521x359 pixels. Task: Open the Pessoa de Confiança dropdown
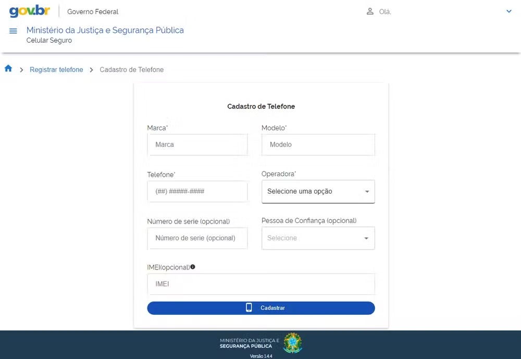tap(318, 238)
